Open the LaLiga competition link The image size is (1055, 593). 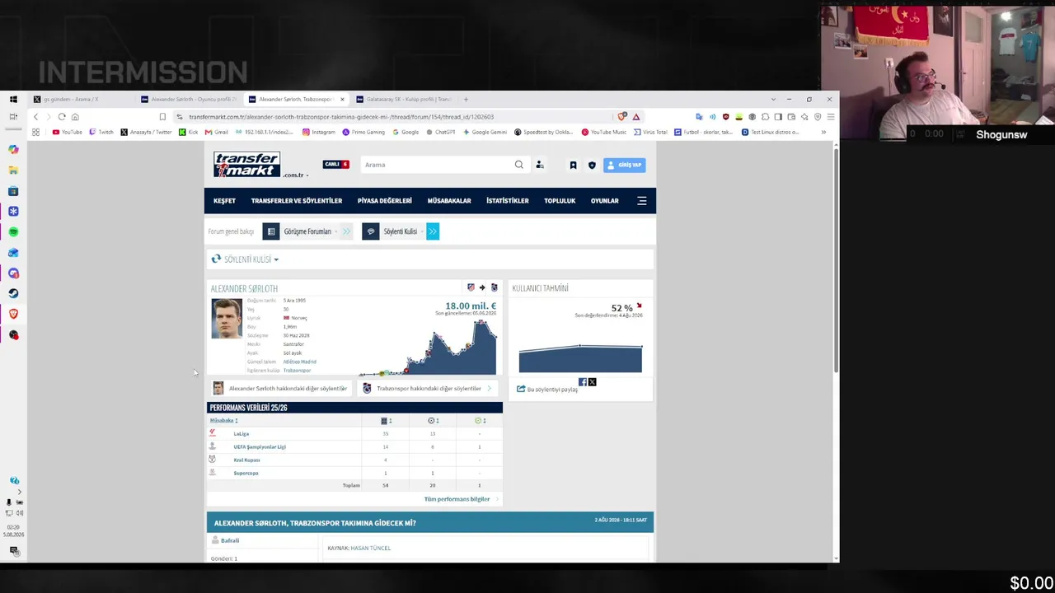point(241,434)
